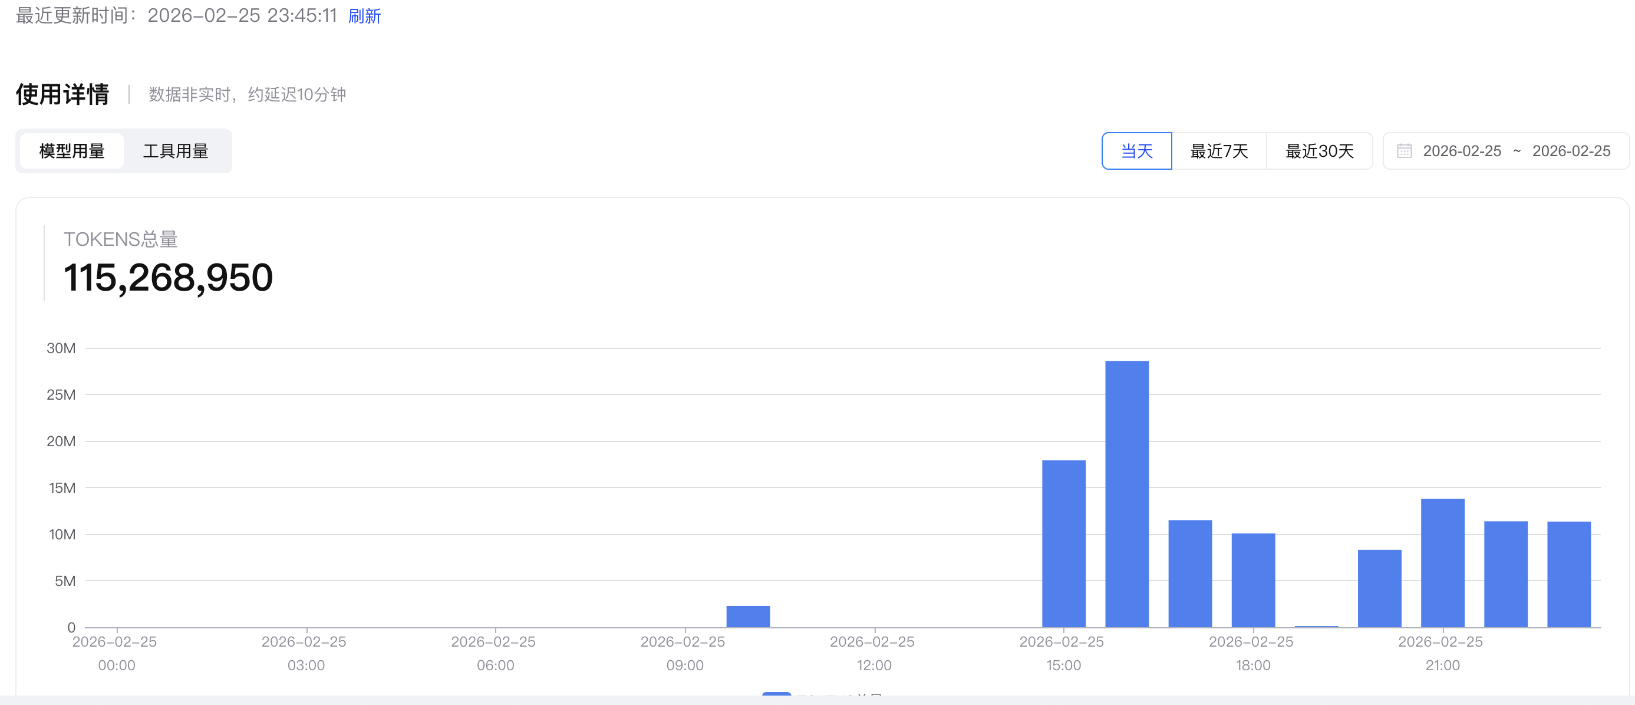Click the 17:00 bar in chart

[1190, 574]
